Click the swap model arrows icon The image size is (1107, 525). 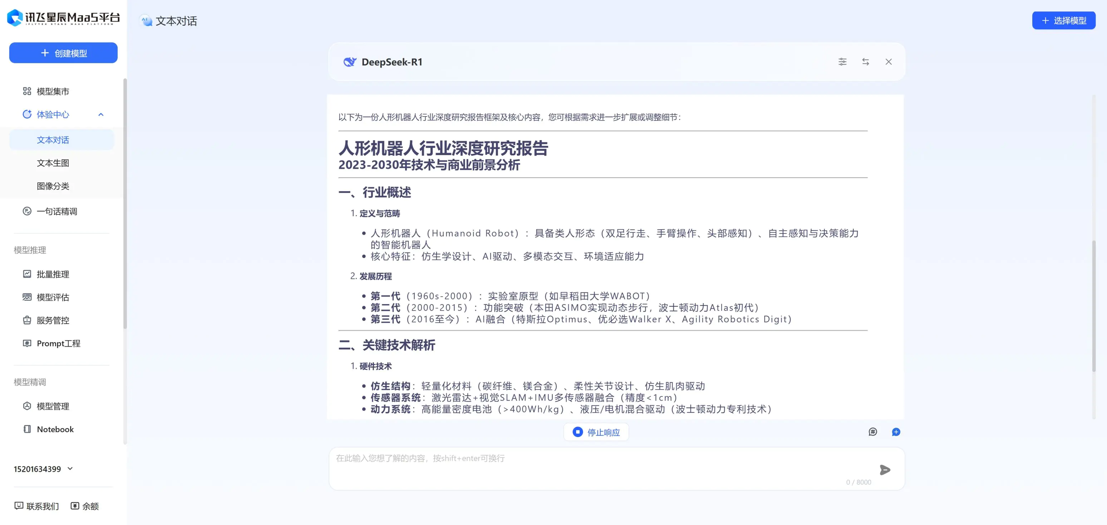click(866, 61)
